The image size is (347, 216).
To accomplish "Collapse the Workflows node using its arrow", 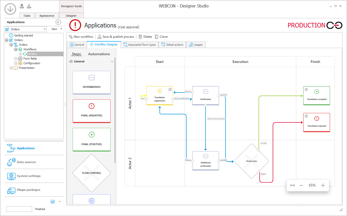I will [x=16, y=49].
